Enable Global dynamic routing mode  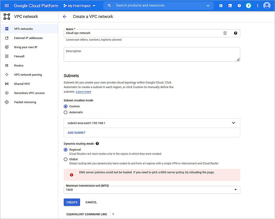coord(66,159)
